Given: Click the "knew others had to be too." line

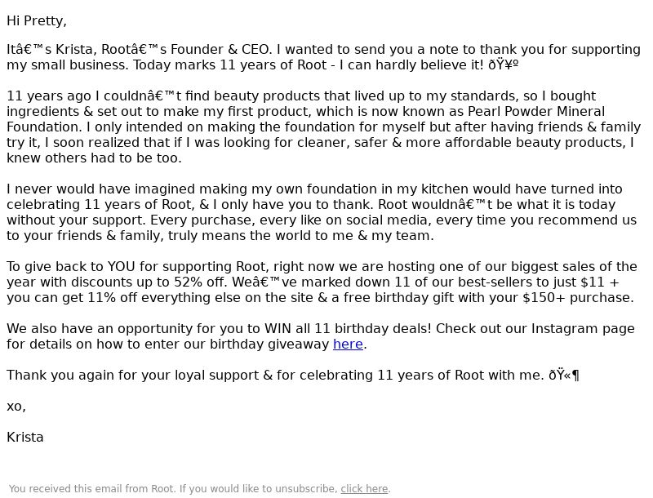Looking at the screenshot, I should pyautogui.click(x=94, y=158).
